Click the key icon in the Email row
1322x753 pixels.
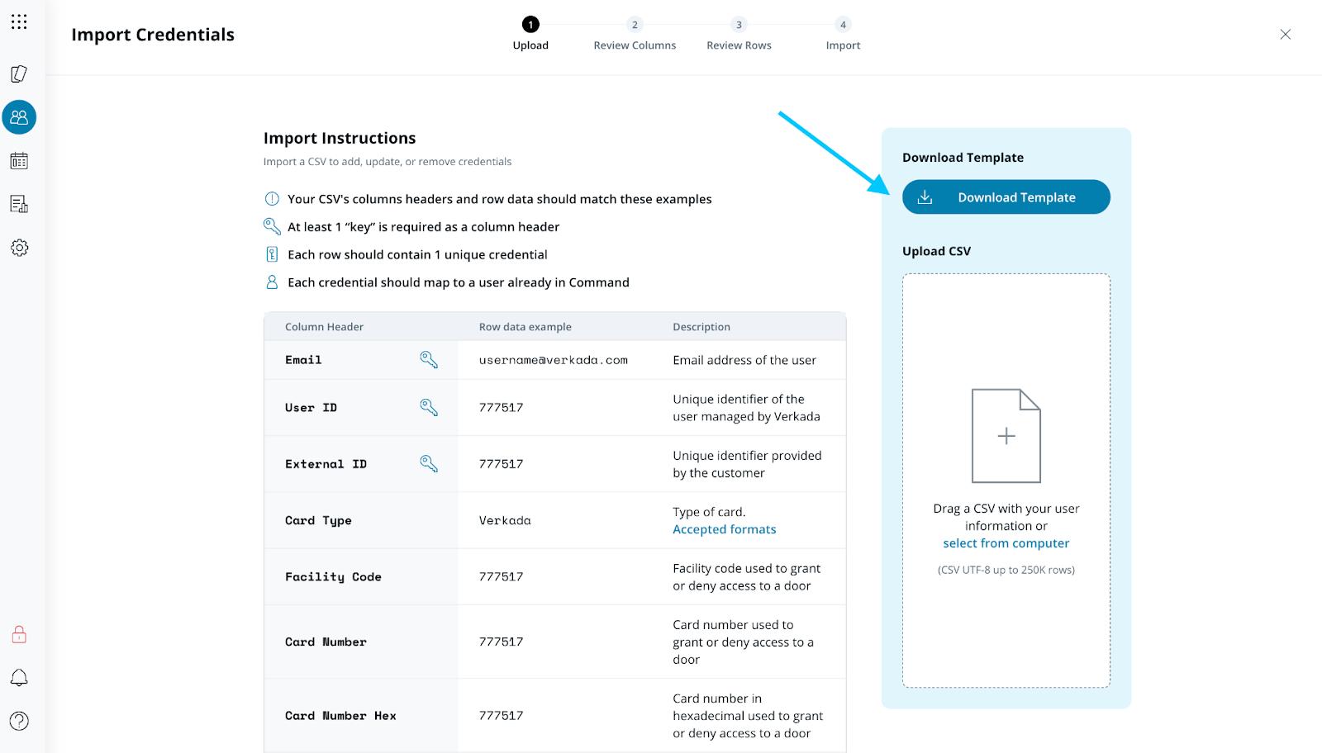(x=429, y=360)
